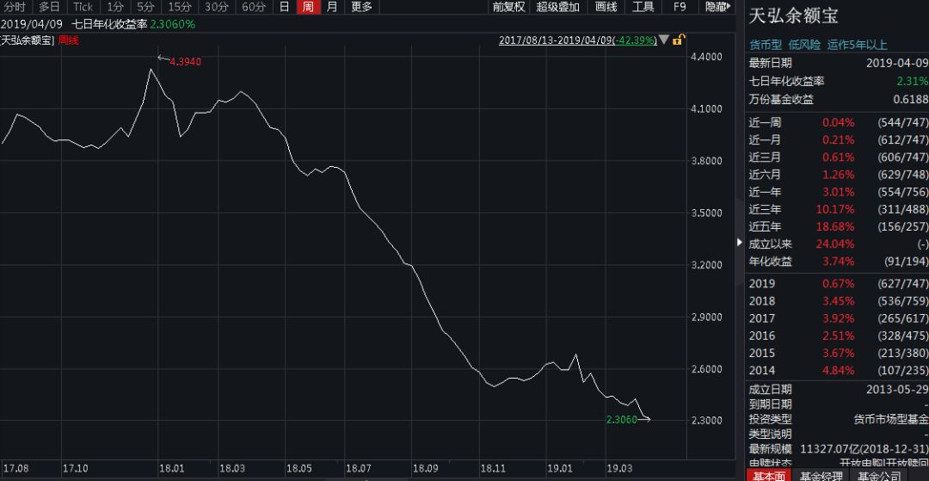The image size is (929, 481).
Task: Click the 近三月 0.61% return
Action: point(838,157)
